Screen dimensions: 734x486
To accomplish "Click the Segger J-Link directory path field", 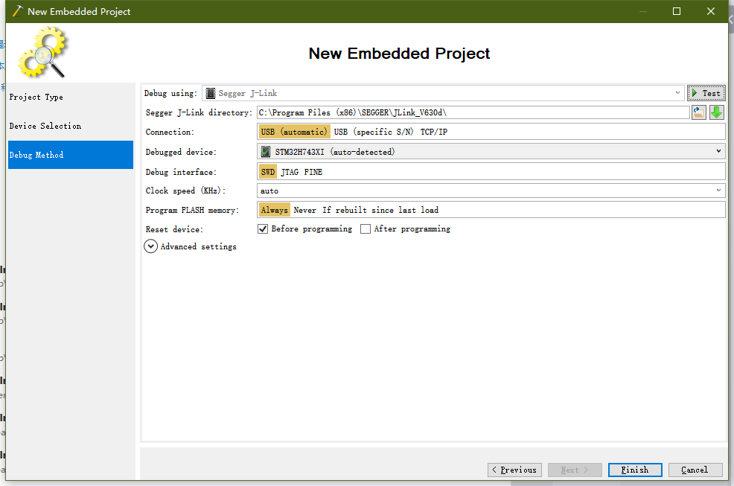I will click(473, 112).
